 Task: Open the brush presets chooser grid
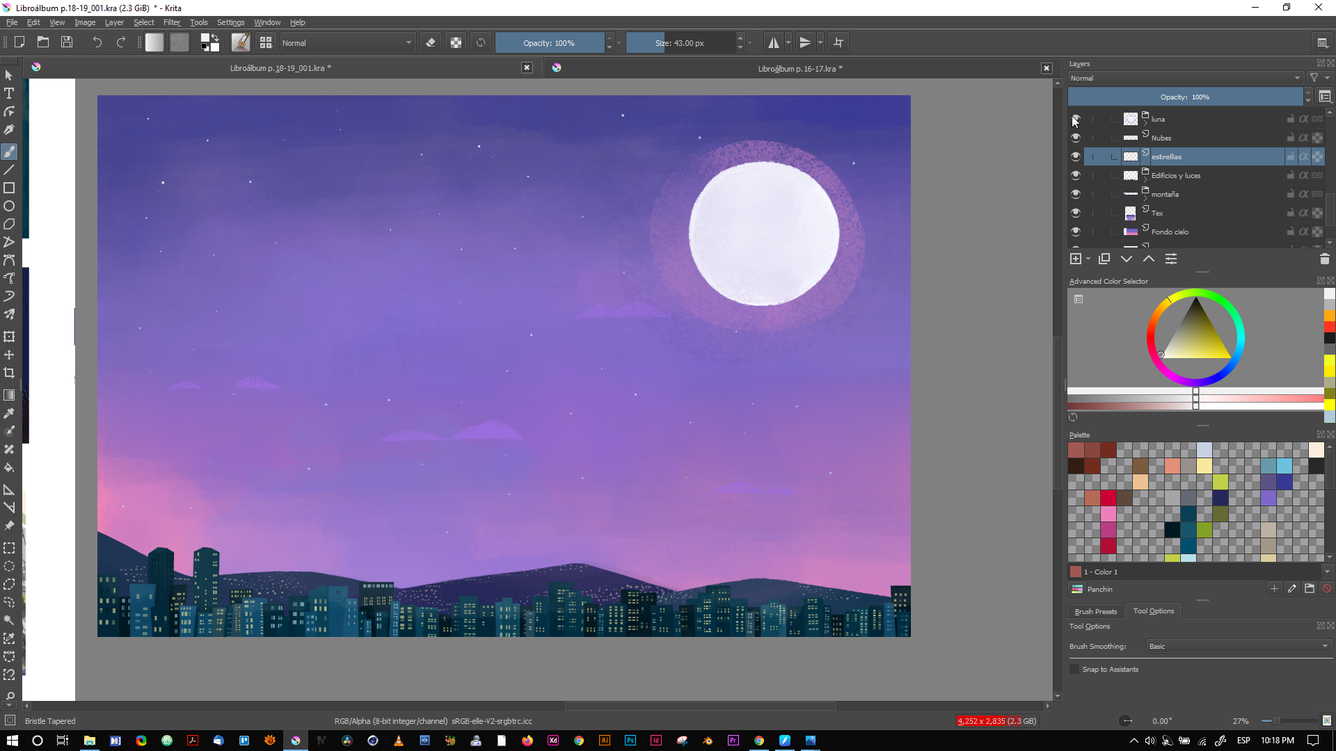[266, 42]
